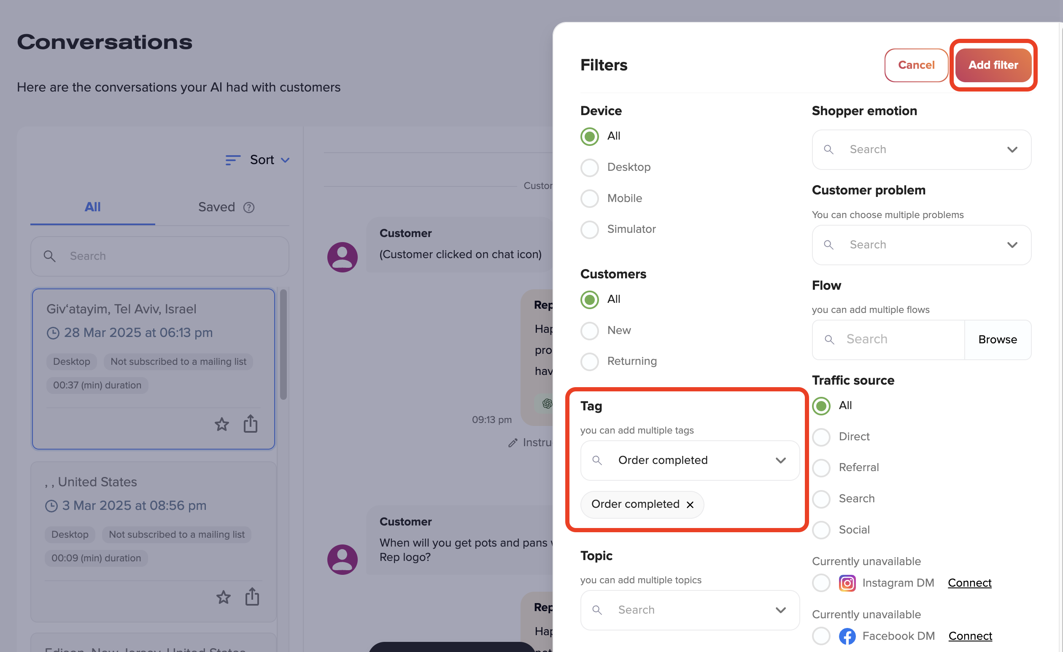Open the Sort dropdown

pyautogui.click(x=258, y=160)
